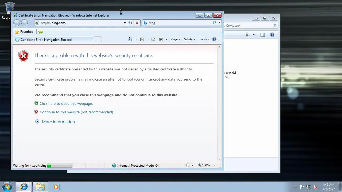Expand the Feeds dropdown arrow
This screenshot has height=192, width=342.
tap(148, 39)
